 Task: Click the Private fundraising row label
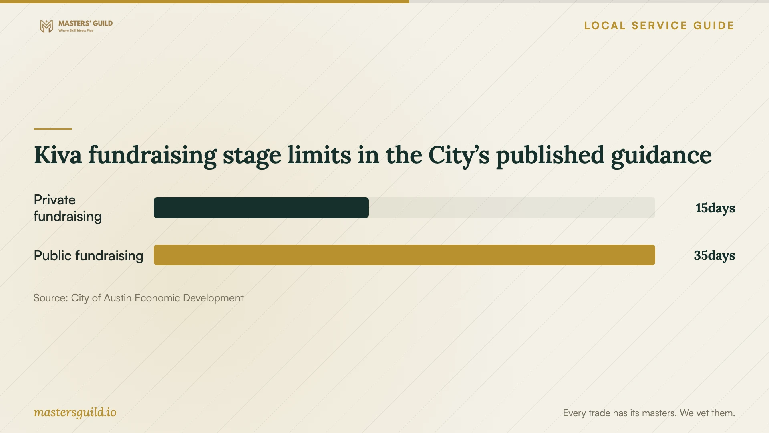[68, 208]
